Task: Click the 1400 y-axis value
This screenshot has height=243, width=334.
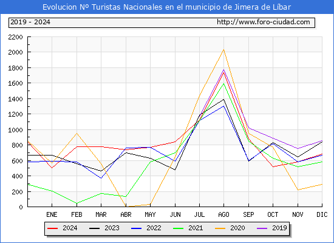Action: point(15,99)
